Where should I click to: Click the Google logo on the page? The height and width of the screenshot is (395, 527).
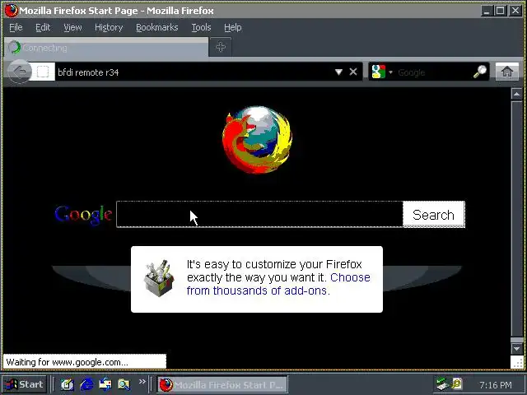83,214
